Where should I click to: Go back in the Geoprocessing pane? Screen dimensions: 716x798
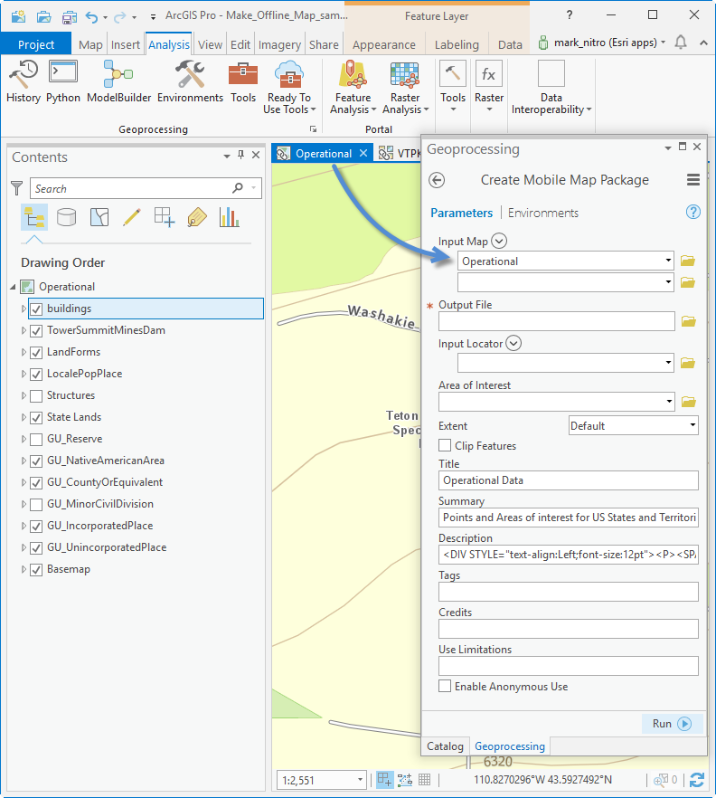click(x=437, y=180)
